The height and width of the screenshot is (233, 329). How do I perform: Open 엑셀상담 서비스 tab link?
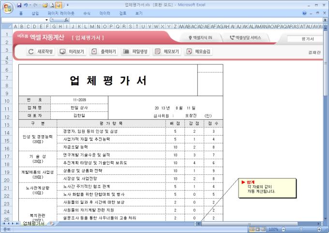(245, 38)
